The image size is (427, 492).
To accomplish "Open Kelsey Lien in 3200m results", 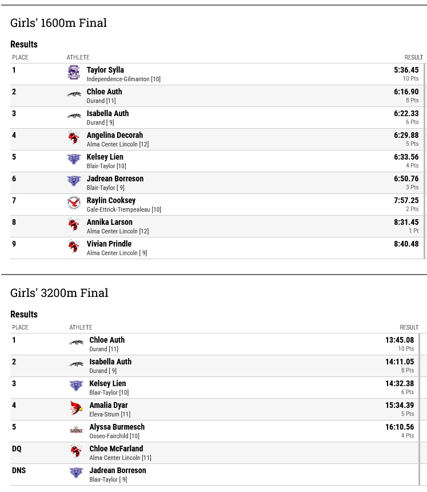I will pyautogui.click(x=107, y=384).
